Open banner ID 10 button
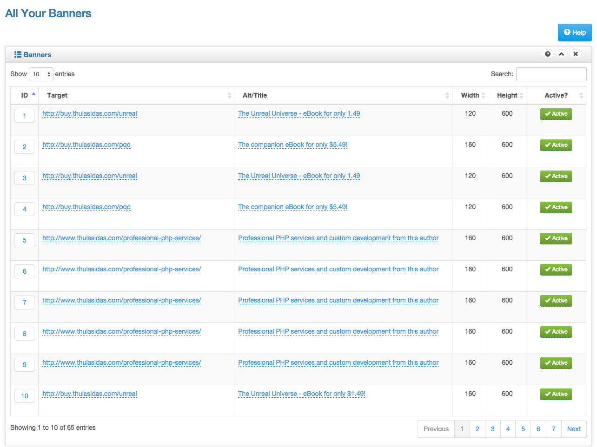The height and width of the screenshot is (447, 597). point(25,396)
